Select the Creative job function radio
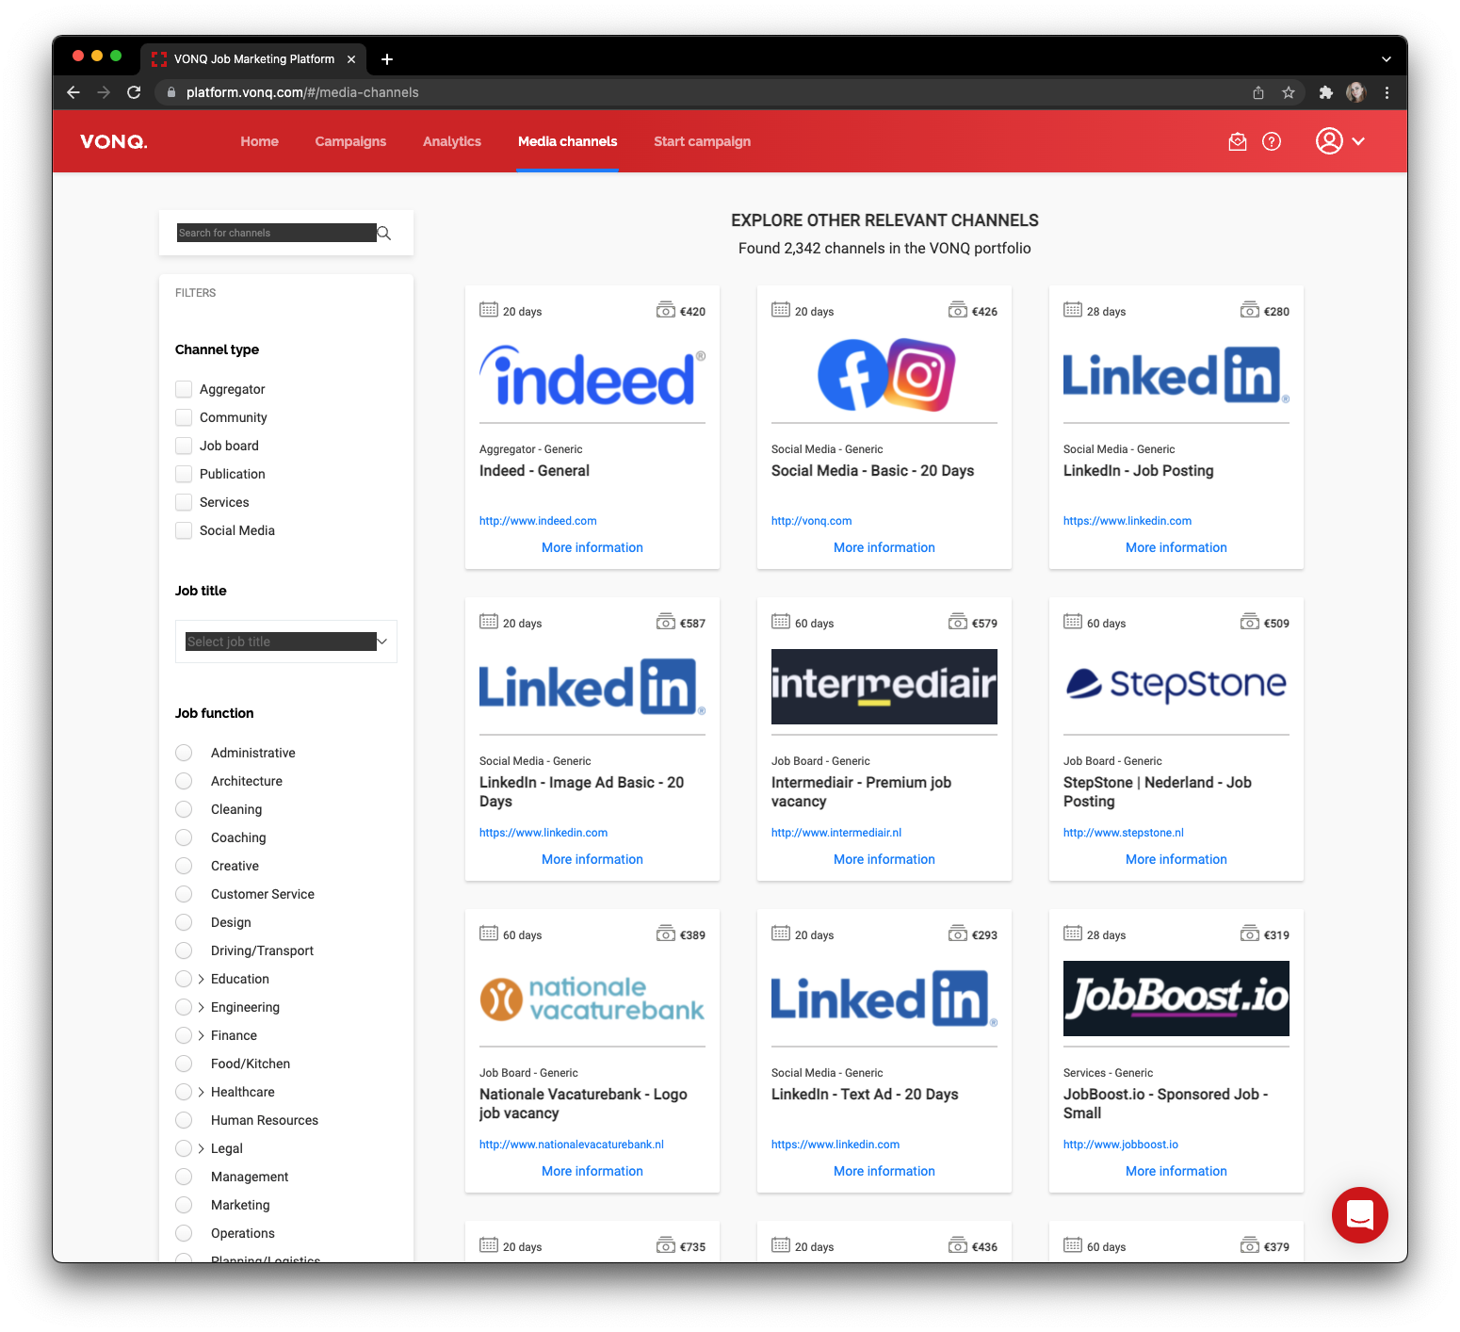 184,866
